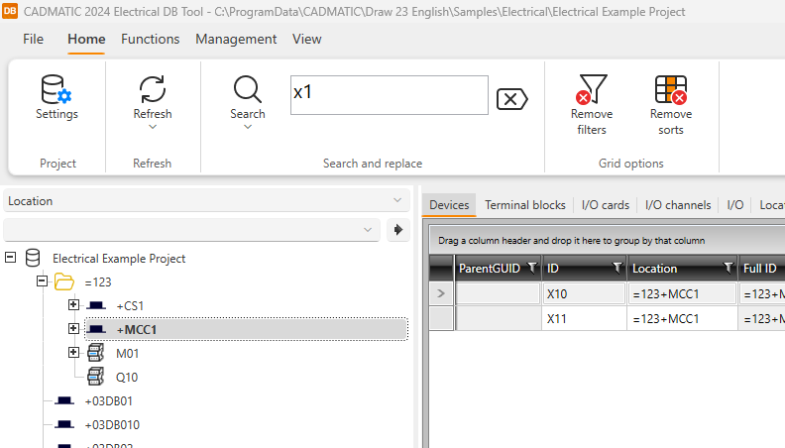Select the +MCC1 tree label
This screenshot has width=785, height=448.
point(136,329)
